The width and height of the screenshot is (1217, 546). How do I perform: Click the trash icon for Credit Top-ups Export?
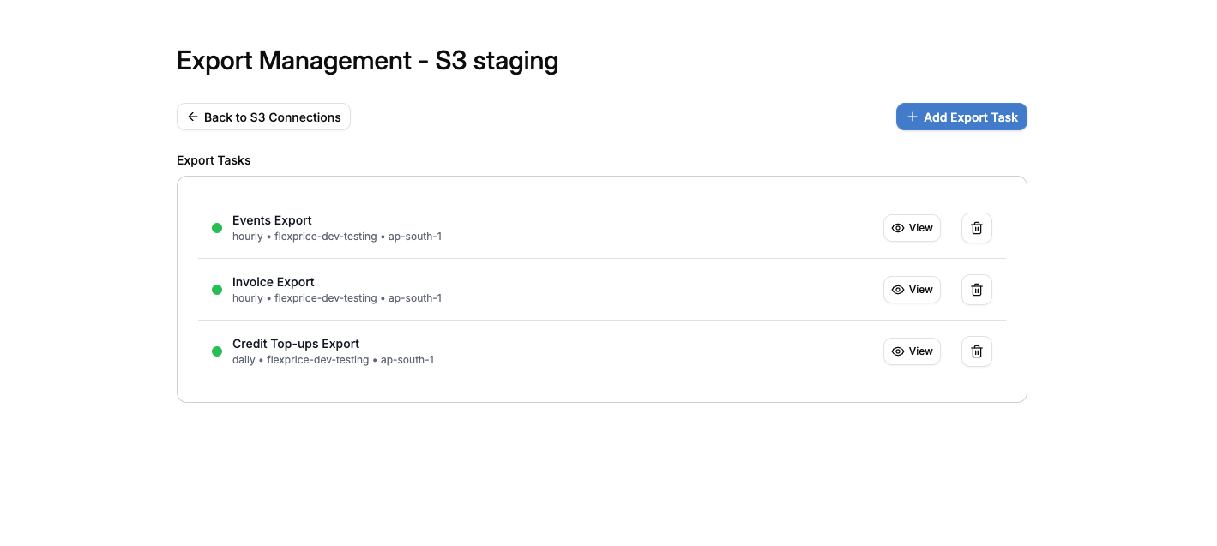coord(976,351)
